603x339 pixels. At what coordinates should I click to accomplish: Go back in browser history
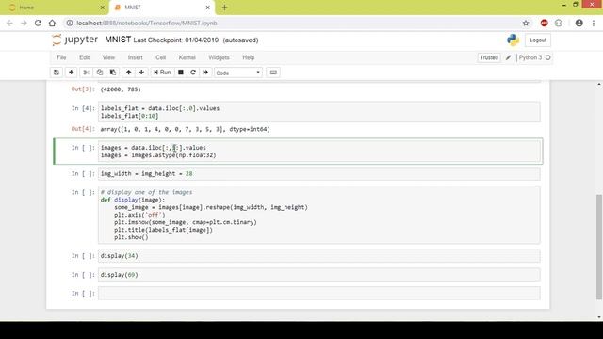pyautogui.click(x=9, y=23)
